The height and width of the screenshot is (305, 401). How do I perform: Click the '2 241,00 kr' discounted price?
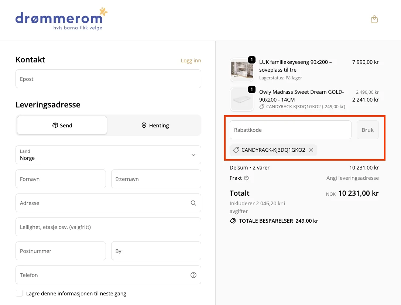coord(366,100)
